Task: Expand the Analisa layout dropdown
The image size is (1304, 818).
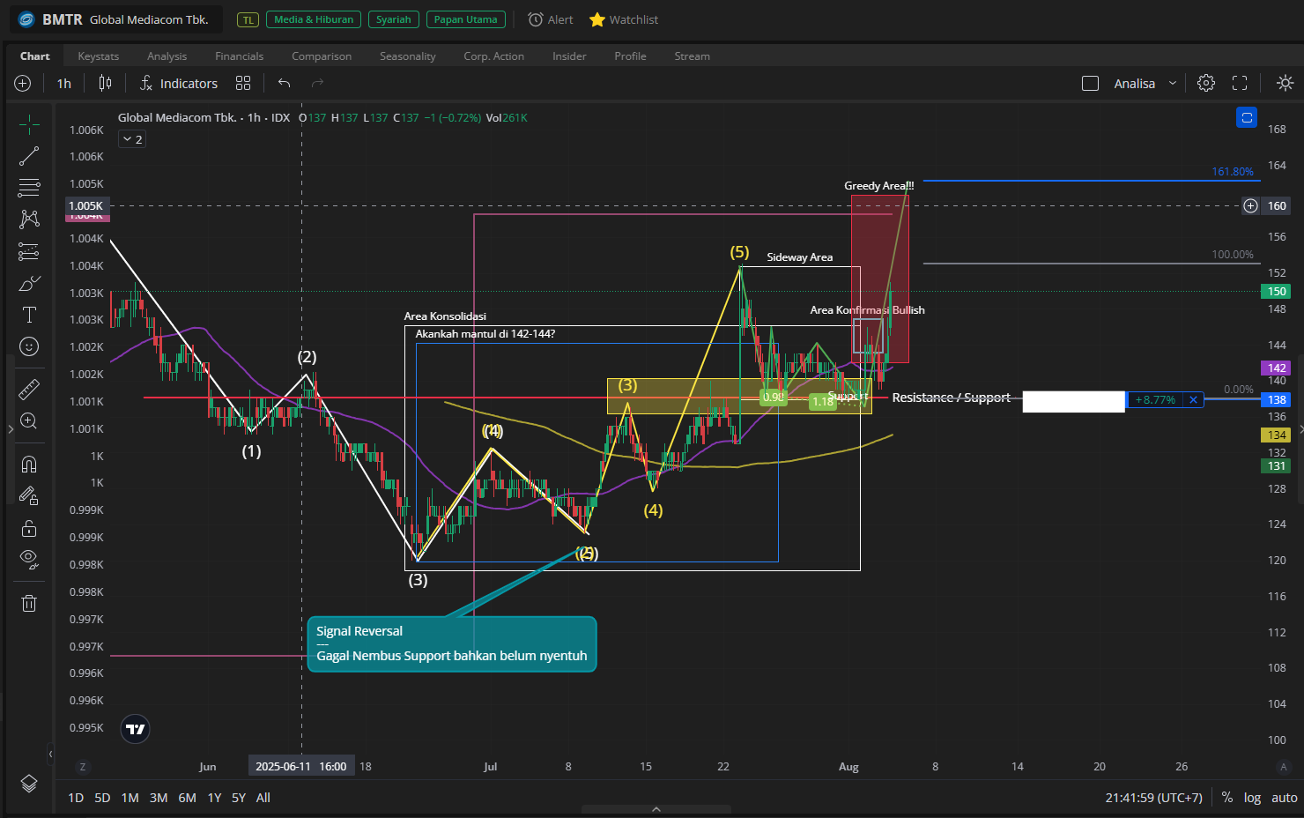Action: (x=1173, y=83)
